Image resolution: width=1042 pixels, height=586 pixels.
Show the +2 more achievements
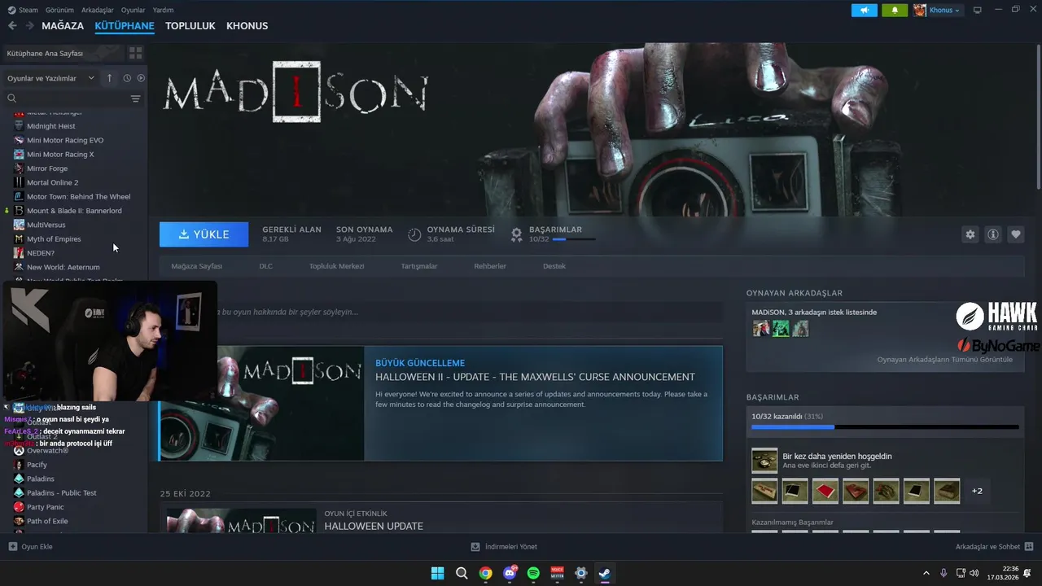tap(977, 491)
